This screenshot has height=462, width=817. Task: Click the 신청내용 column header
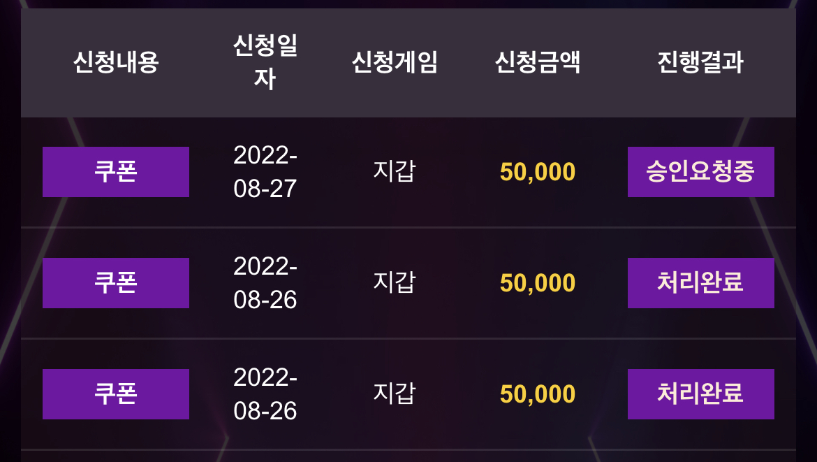(116, 62)
